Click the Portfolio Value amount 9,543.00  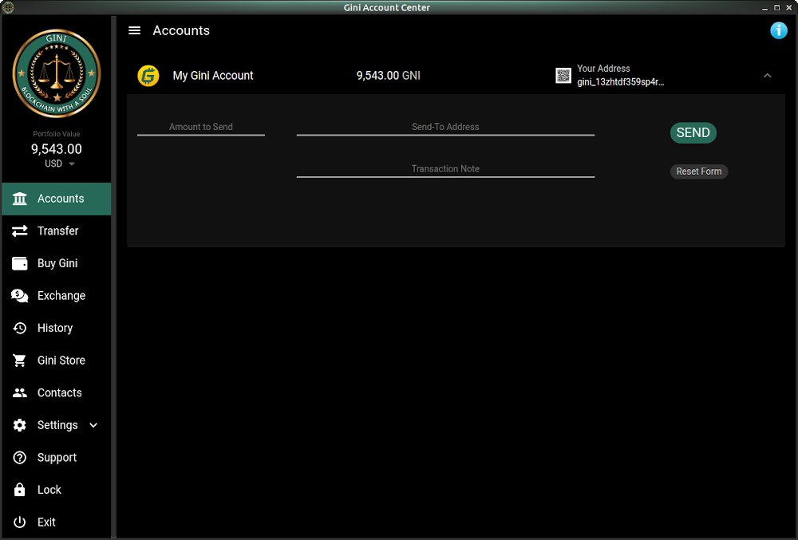pyautogui.click(x=57, y=149)
